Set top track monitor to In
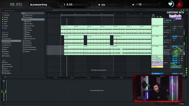 (x=164, y=20)
